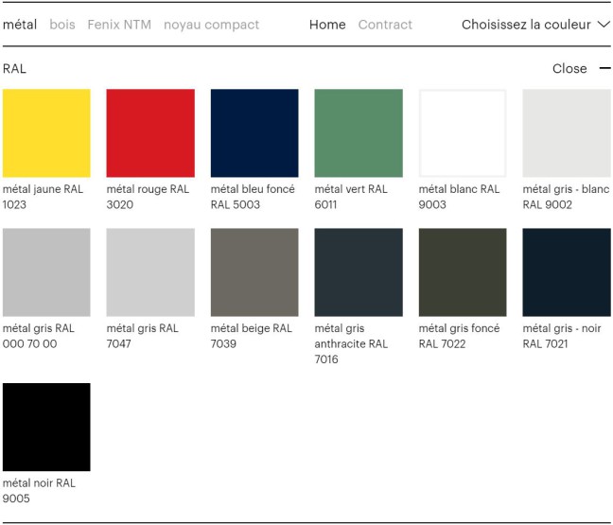The height and width of the screenshot is (525, 613).
Task: Choose the métal blanc RAL 9003 swatch
Action: 463,133
